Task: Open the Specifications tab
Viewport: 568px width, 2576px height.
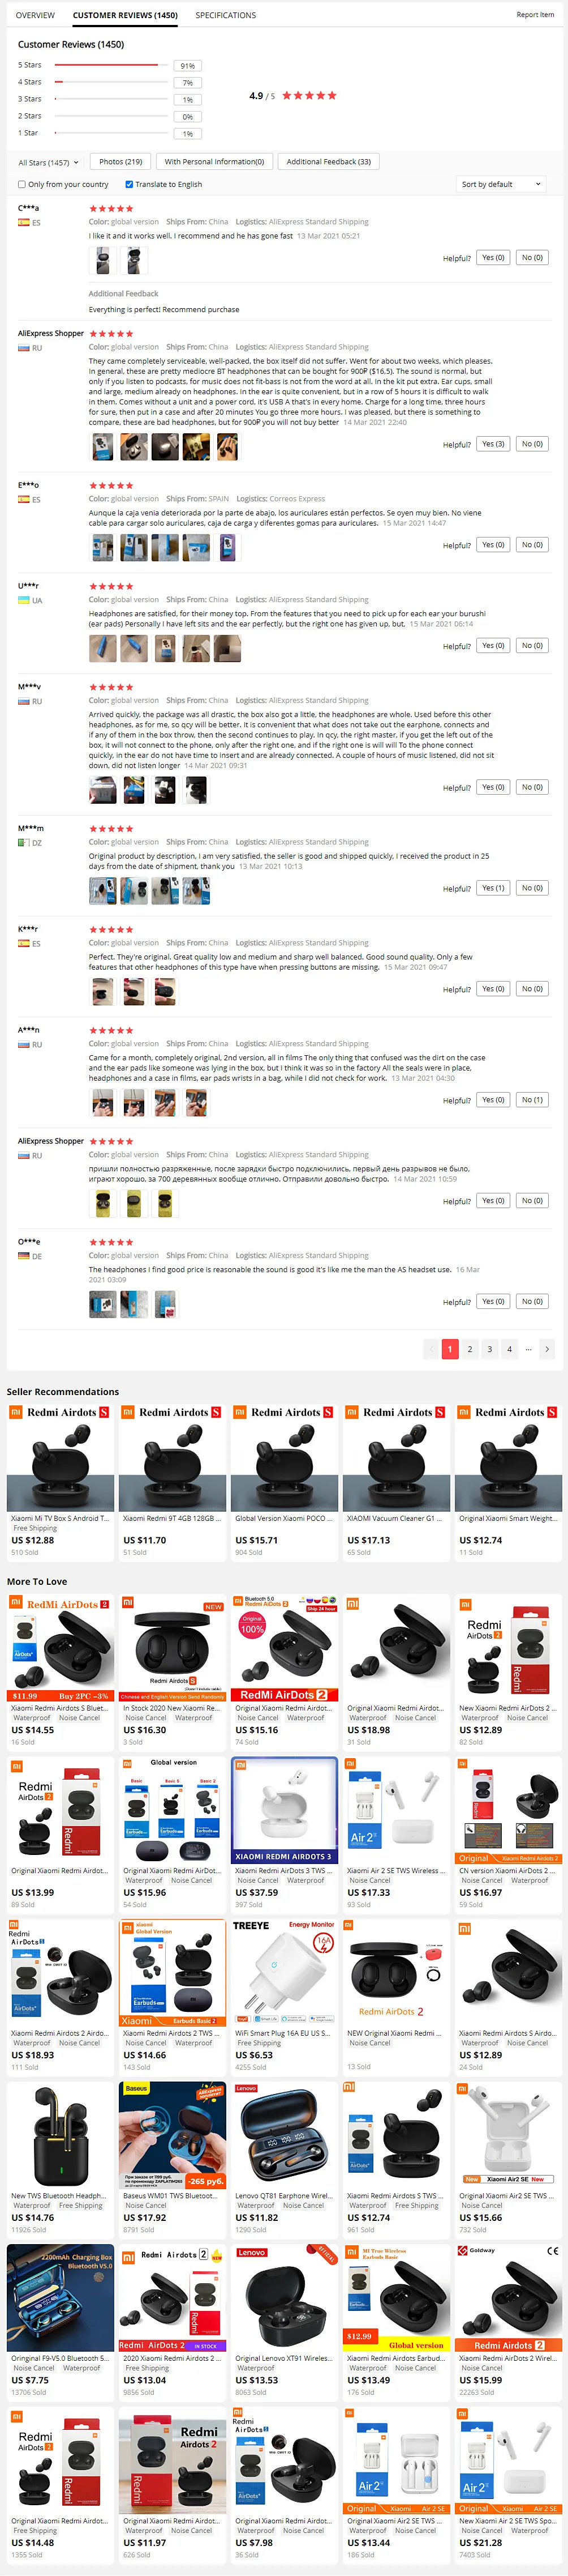Action: click(x=226, y=15)
